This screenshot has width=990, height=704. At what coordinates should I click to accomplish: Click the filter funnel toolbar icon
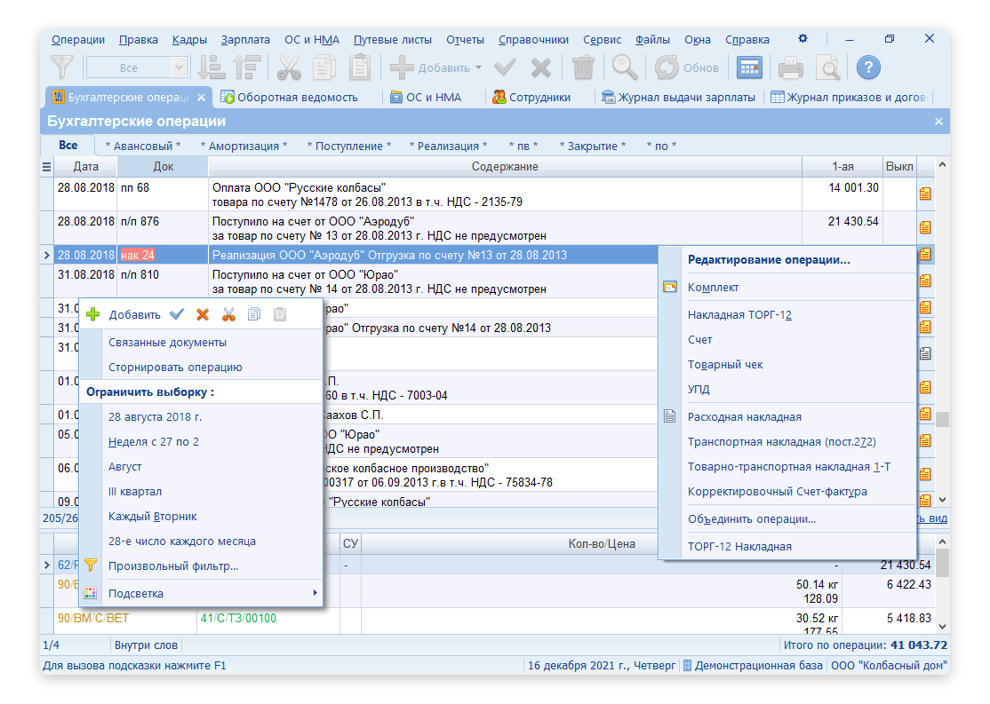coord(62,67)
